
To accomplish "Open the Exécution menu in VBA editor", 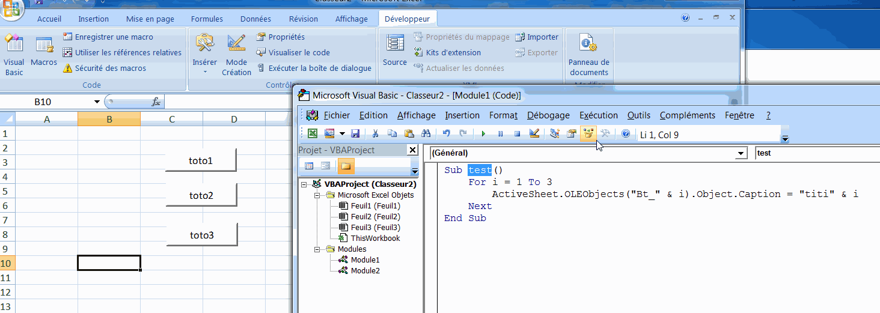I will (x=599, y=115).
